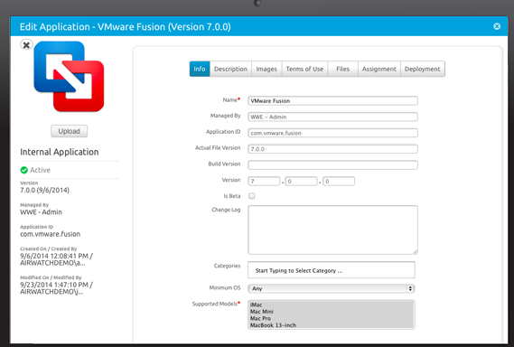This screenshot has width=514, height=347.
Task: Go to the Terms of Use tab
Action: (x=304, y=69)
